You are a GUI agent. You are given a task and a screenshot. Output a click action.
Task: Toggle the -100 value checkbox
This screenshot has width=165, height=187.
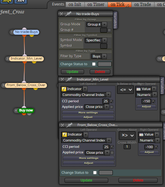(x=157, y=147)
